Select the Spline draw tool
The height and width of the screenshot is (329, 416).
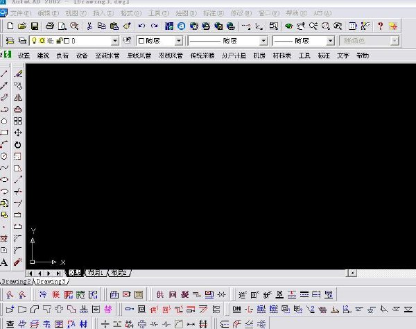(x=4, y=168)
